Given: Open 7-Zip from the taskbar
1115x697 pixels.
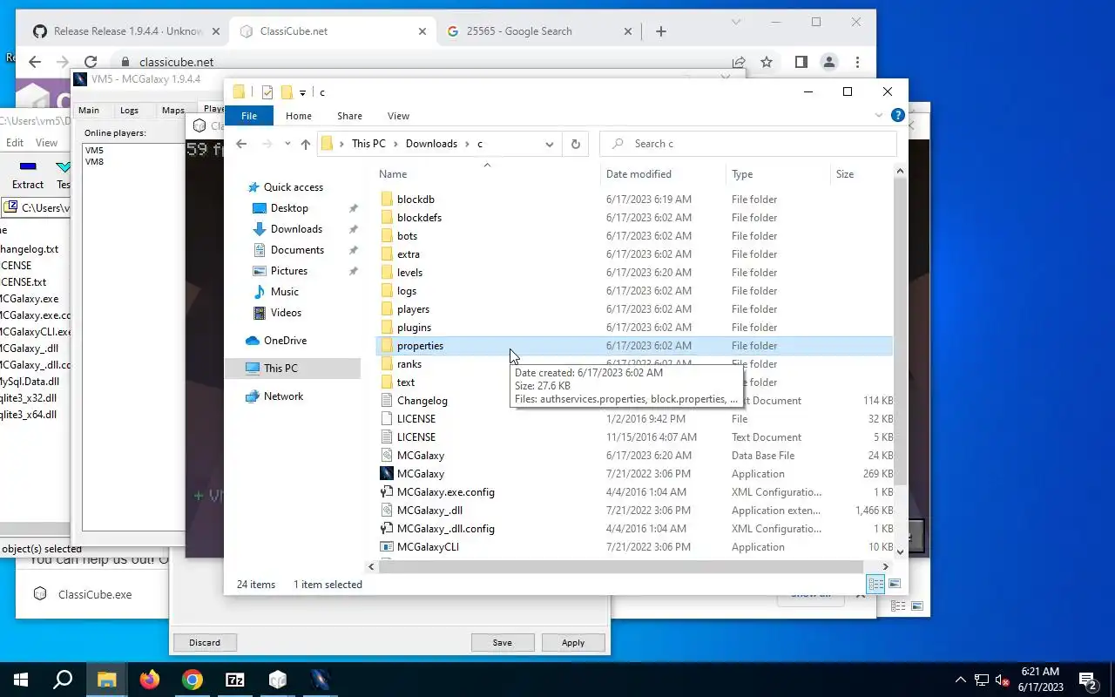Looking at the screenshot, I should coord(234,680).
